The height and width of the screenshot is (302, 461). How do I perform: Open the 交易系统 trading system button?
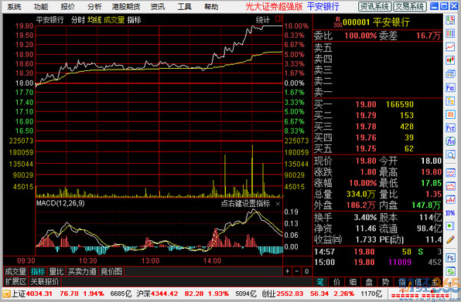[x=410, y=6]
